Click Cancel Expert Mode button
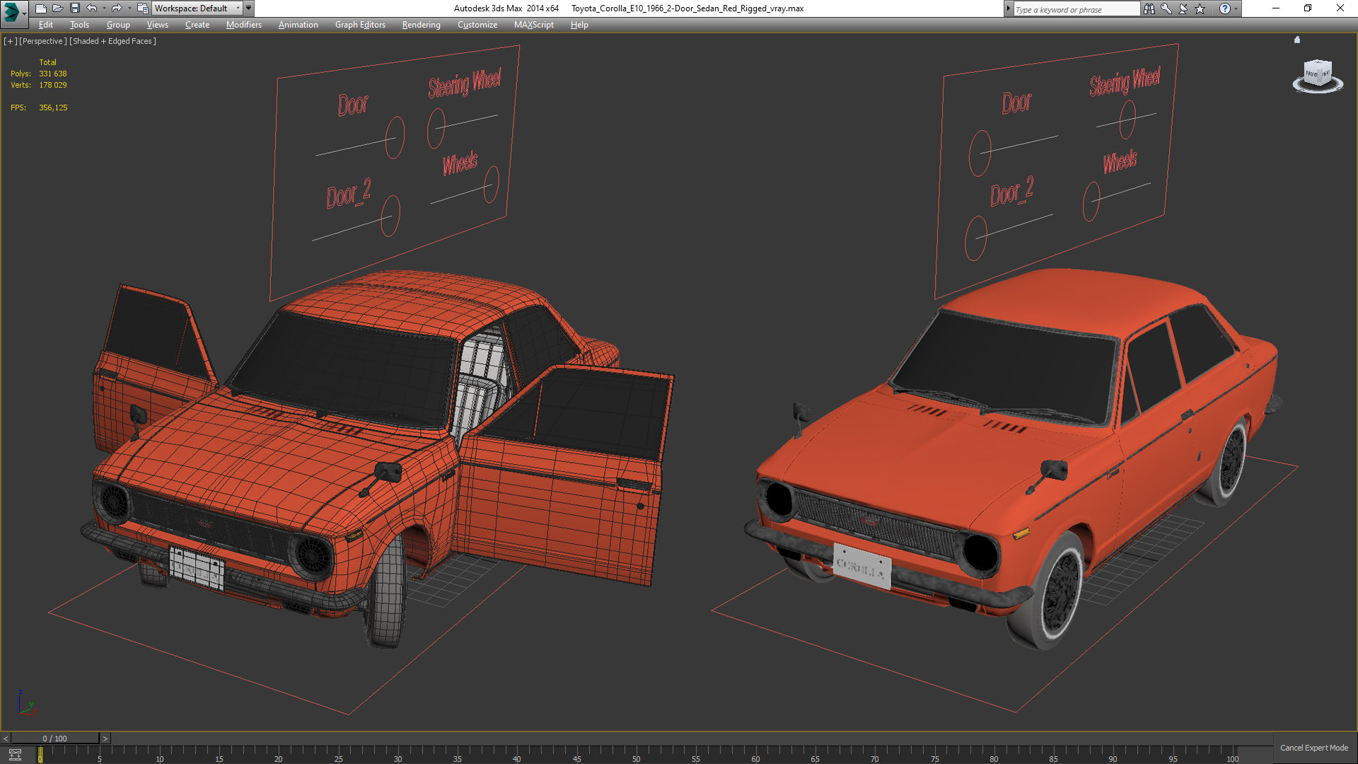Image resolution: width=1358 pixels, height=764 pixels. click(1314, 748)
